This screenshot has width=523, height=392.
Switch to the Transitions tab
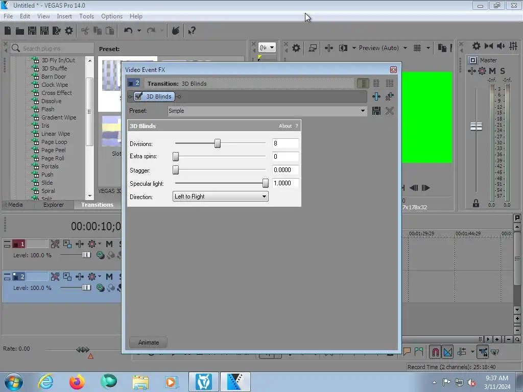click(x=97, y=205)
